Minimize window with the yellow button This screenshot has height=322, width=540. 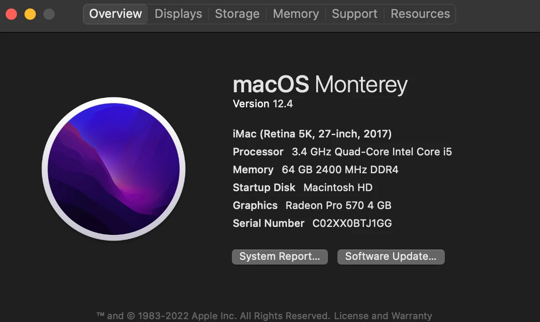pos(30,14)
